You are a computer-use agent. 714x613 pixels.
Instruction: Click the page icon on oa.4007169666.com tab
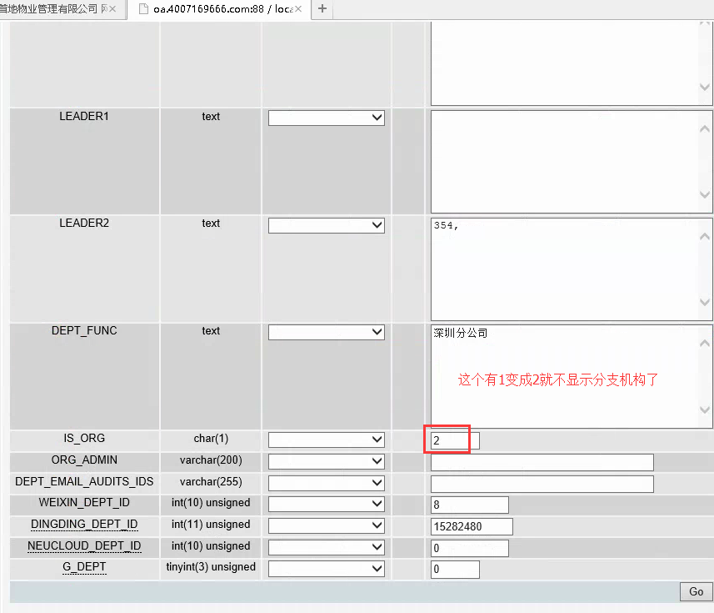tap(143, 8)
